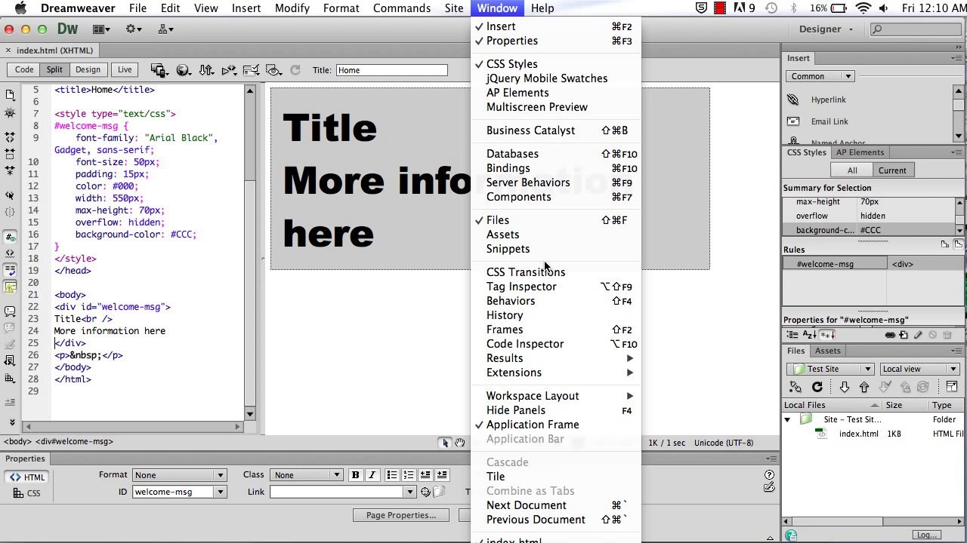Click the Point to file target icon
The image size is (967, 543).
click(425, 492)
